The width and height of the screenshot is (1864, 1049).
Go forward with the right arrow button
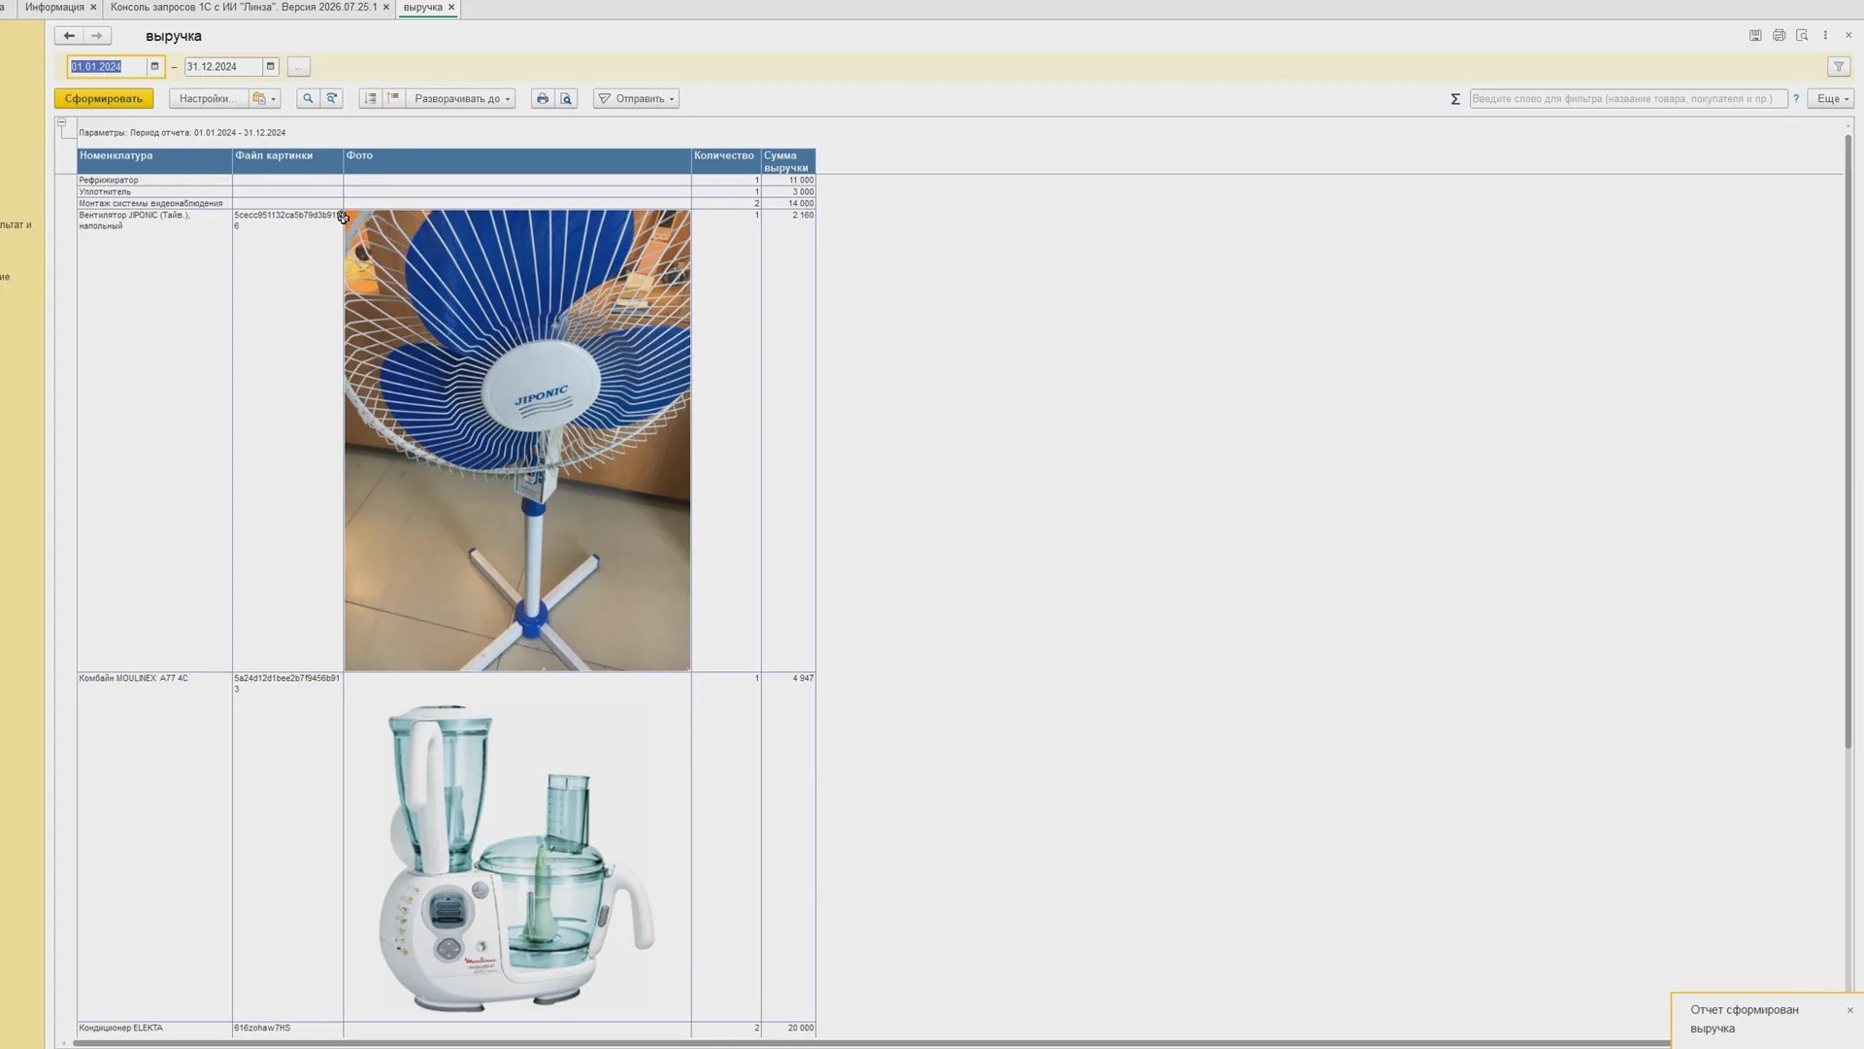point(96,36)
